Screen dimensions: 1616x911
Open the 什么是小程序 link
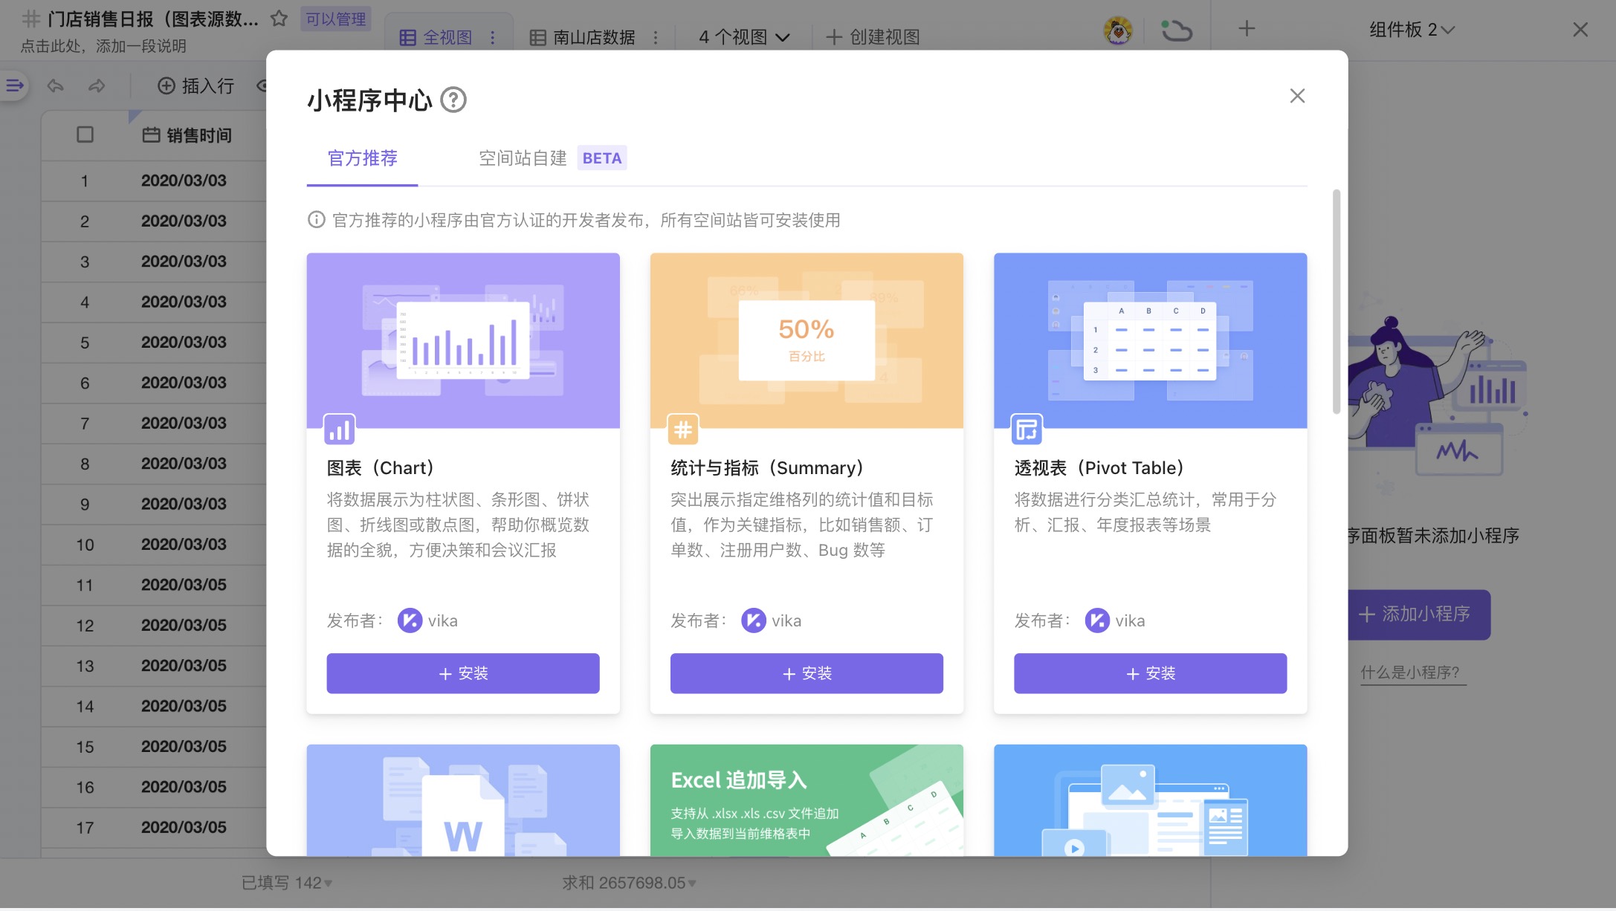1412,671
